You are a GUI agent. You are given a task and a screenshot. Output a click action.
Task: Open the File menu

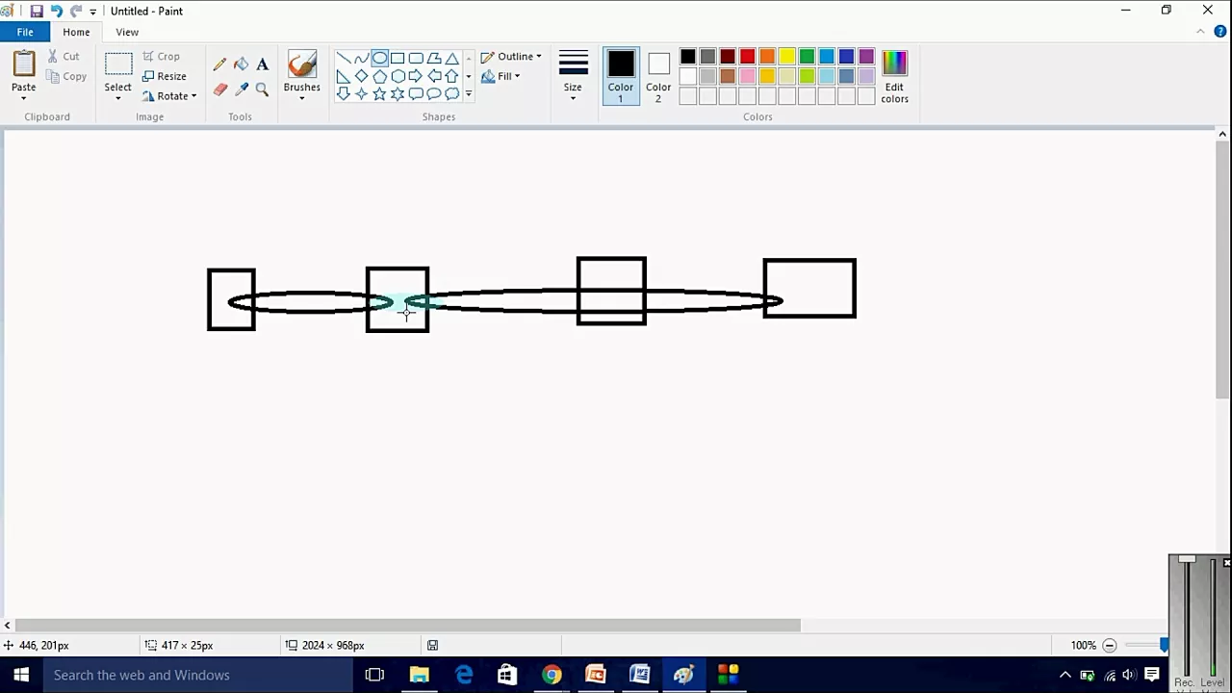coord(25,32)
